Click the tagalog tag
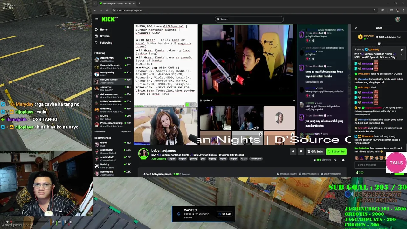The image size is (407, 229). [x=212, y=159]
